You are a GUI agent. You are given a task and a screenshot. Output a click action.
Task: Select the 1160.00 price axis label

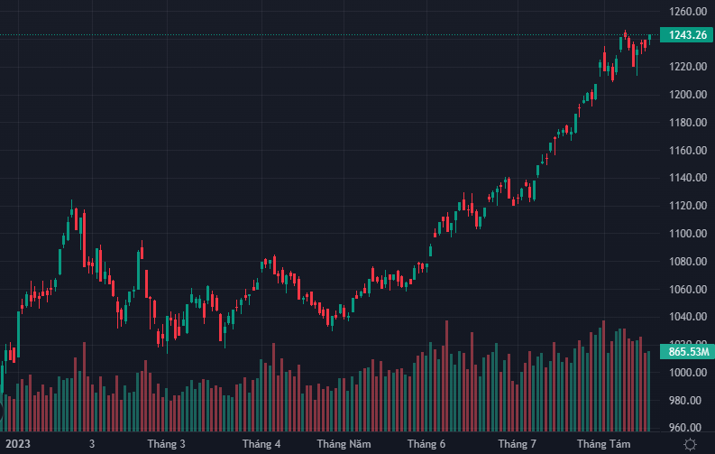pos(688,150)
